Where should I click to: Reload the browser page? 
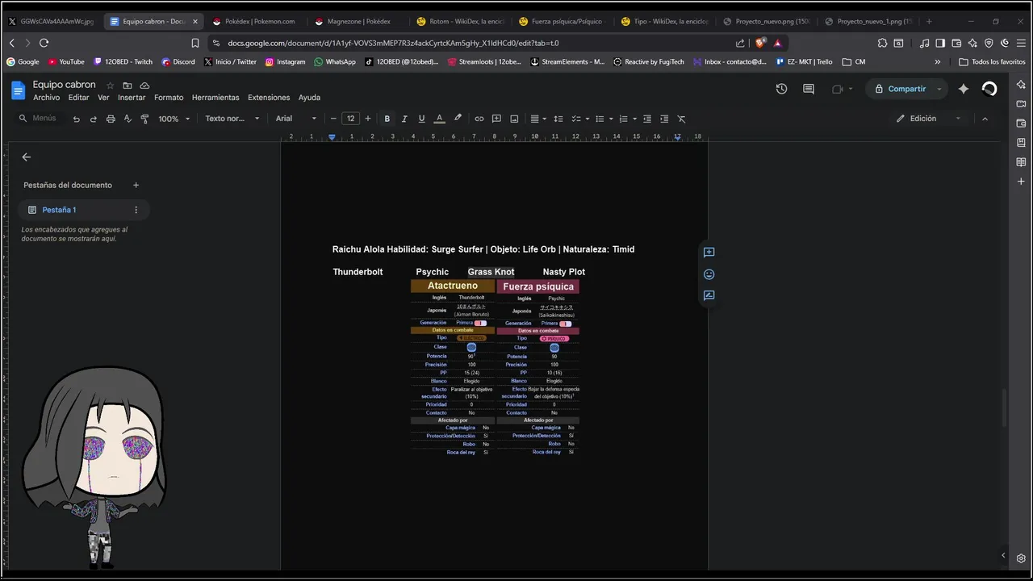[44, 43]
